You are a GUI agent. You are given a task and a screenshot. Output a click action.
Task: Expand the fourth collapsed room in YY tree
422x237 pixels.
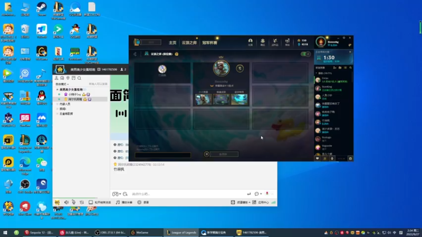coord(57,114)
